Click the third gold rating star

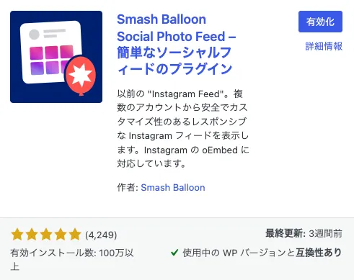(46, 235)
